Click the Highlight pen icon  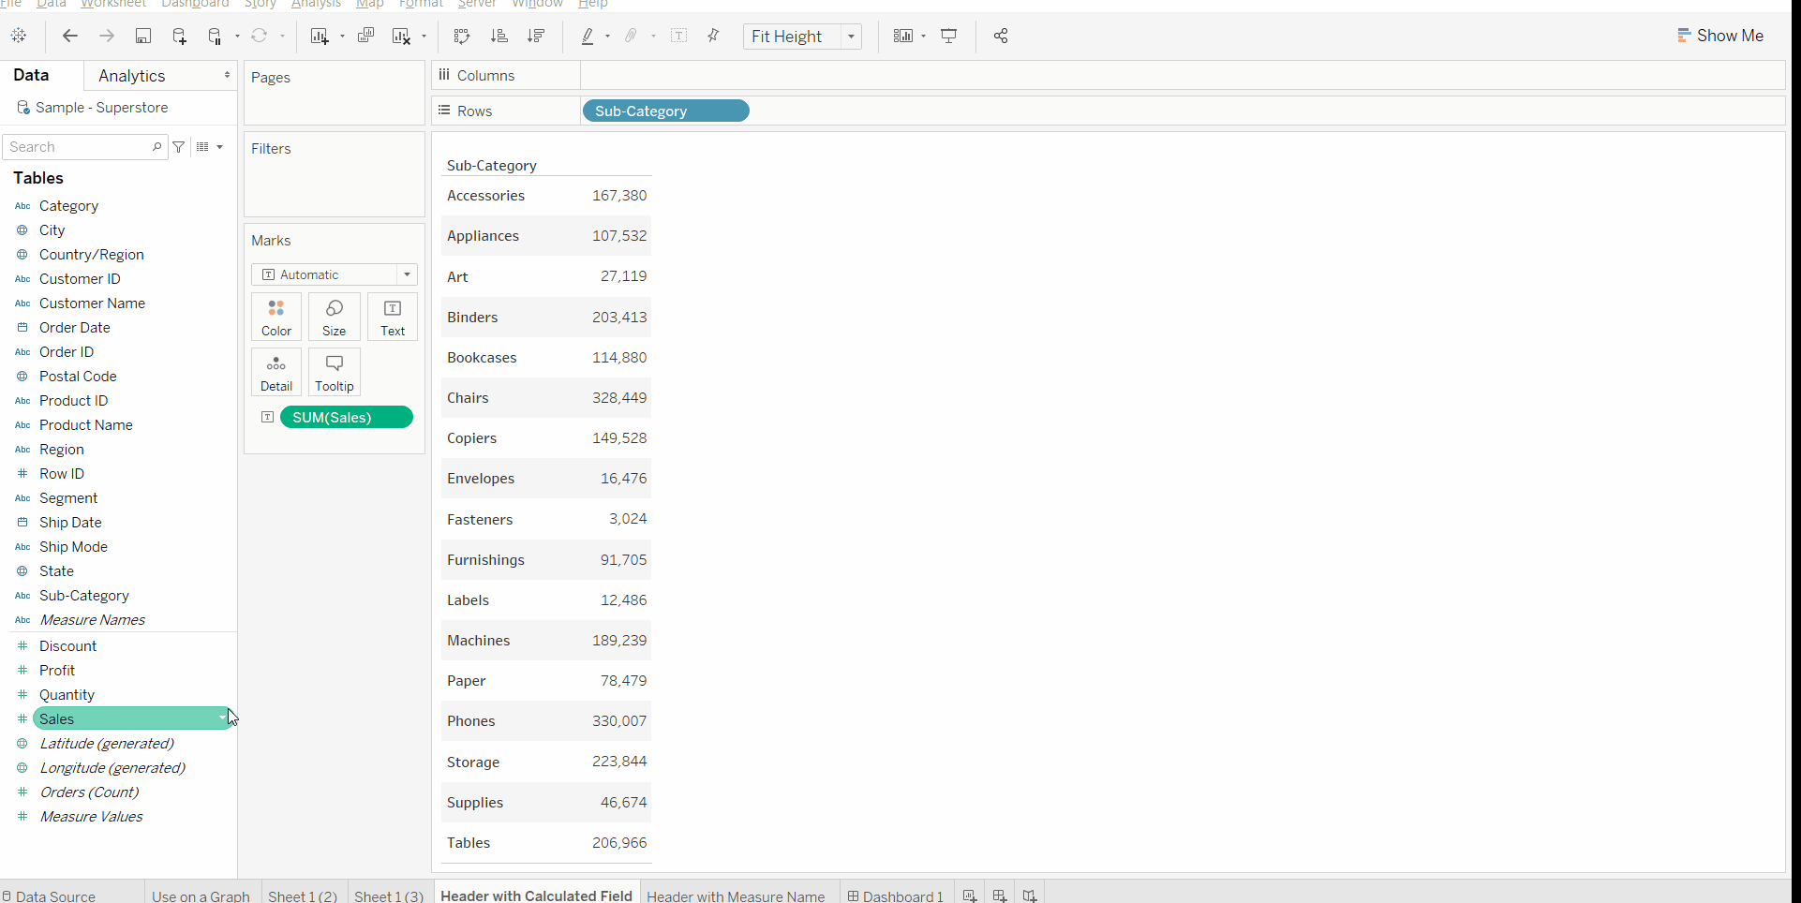[x=588, y=36]
